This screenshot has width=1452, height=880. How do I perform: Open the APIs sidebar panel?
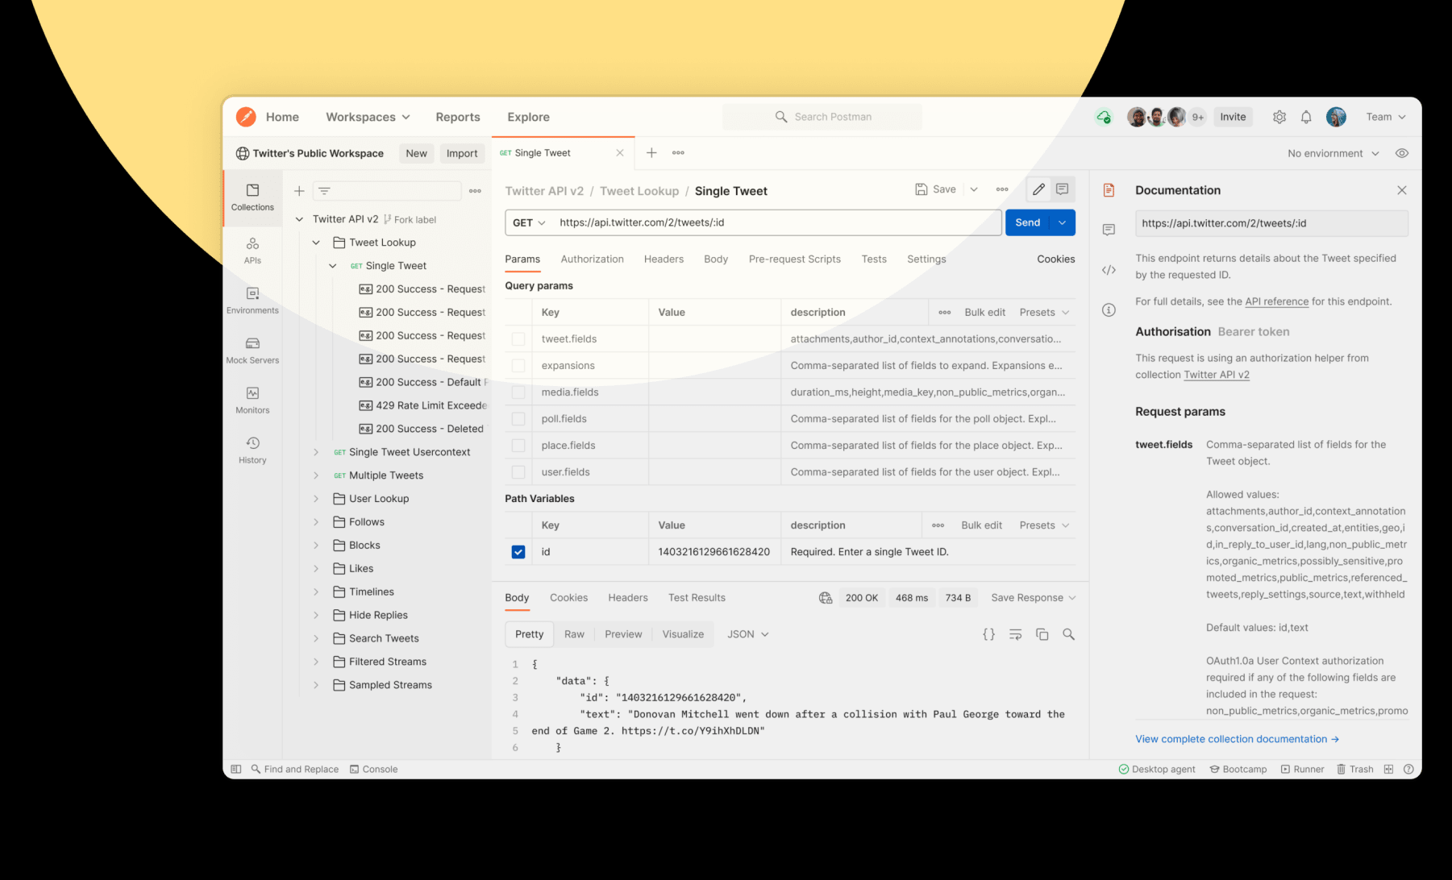252,251
